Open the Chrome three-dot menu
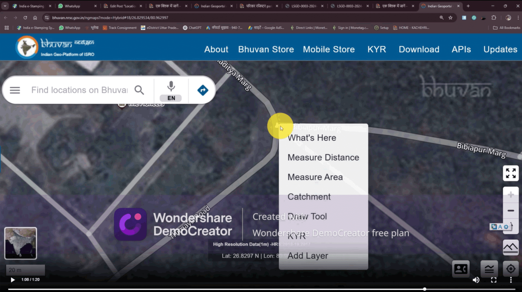The image size is (522, 292). coord(518,18)
